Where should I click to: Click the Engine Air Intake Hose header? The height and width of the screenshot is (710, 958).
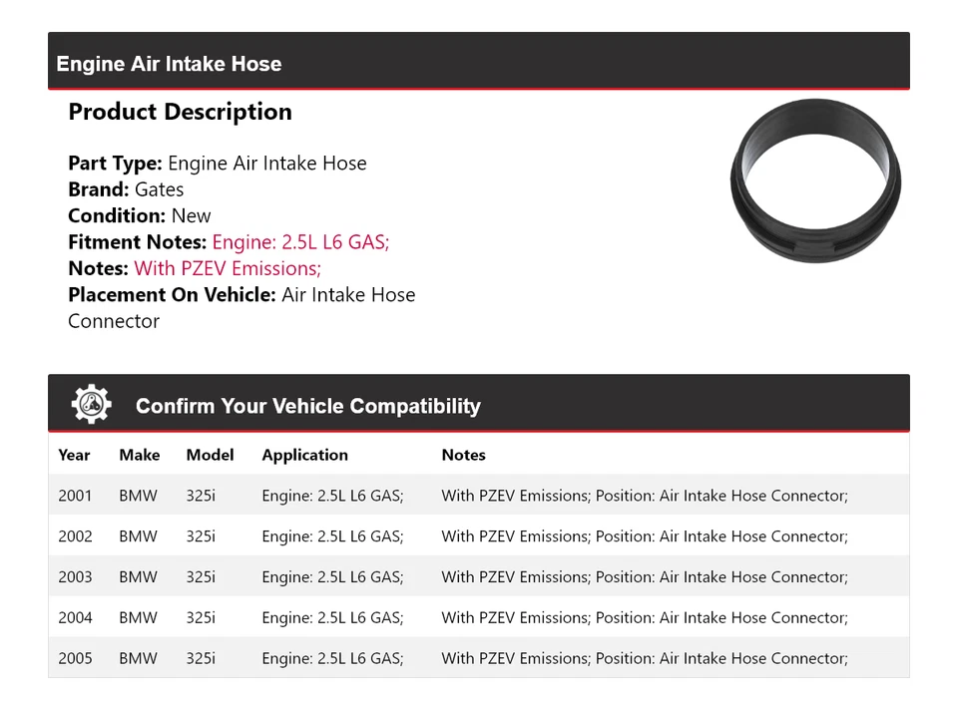click(x=169, y=64)
